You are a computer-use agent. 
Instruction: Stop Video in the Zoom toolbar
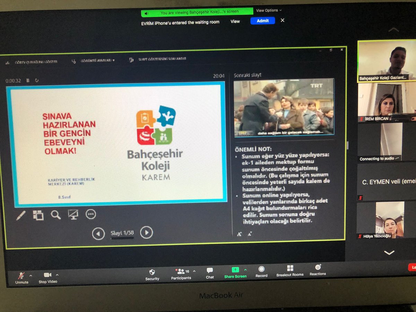click(x=48, y=278)
